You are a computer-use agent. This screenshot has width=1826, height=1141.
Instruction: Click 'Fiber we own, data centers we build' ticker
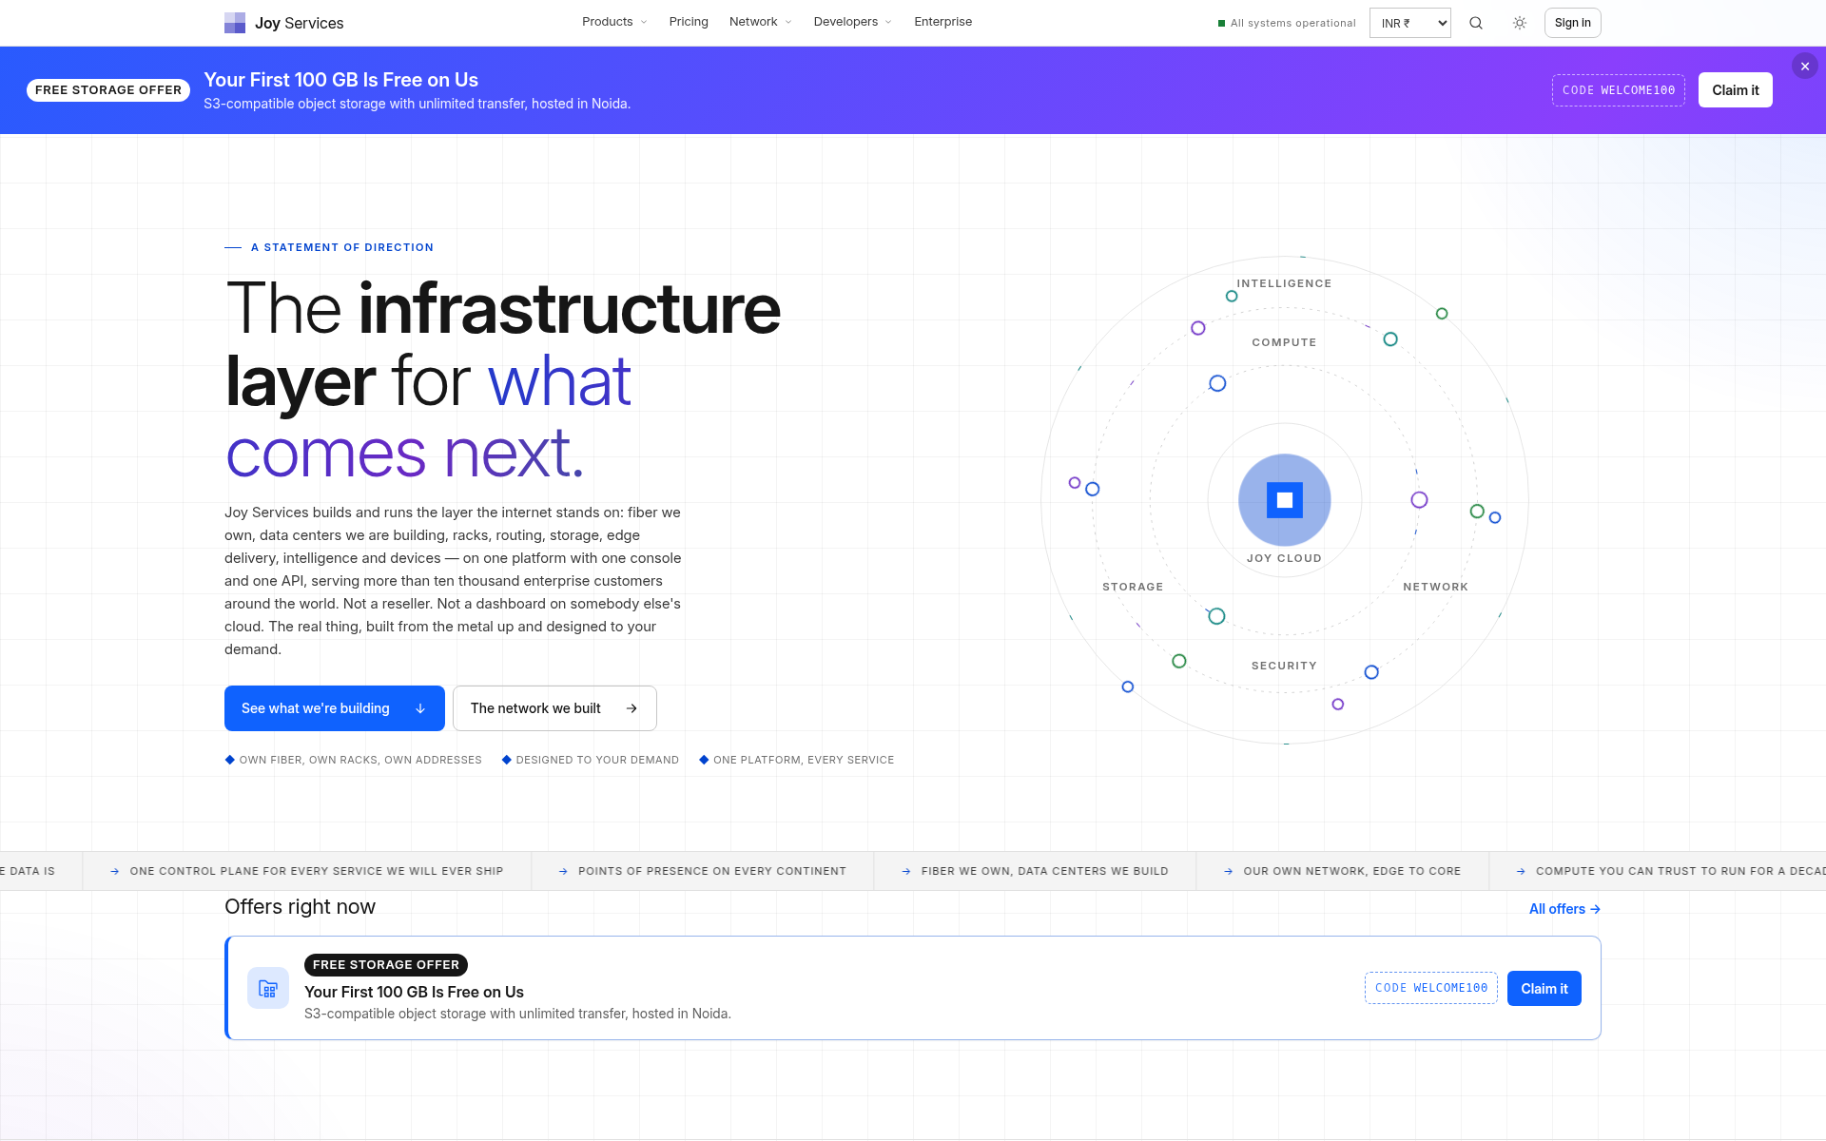click(1035, 871)
